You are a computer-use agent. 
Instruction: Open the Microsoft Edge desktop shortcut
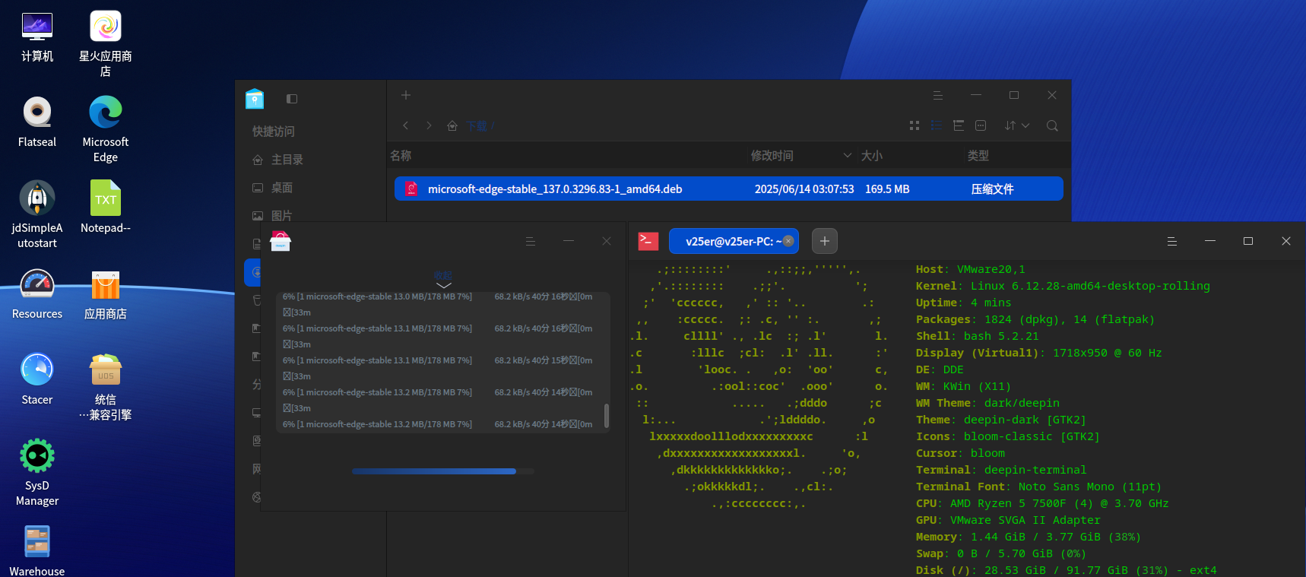click(x=106, y=129)
